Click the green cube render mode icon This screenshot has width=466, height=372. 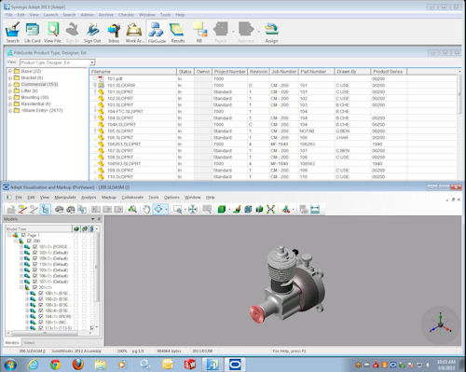[x=222, y=209]
